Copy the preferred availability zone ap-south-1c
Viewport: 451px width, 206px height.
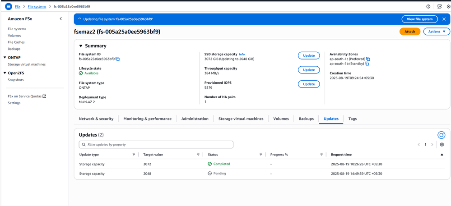pyautogui.click(x=368, y=59)
